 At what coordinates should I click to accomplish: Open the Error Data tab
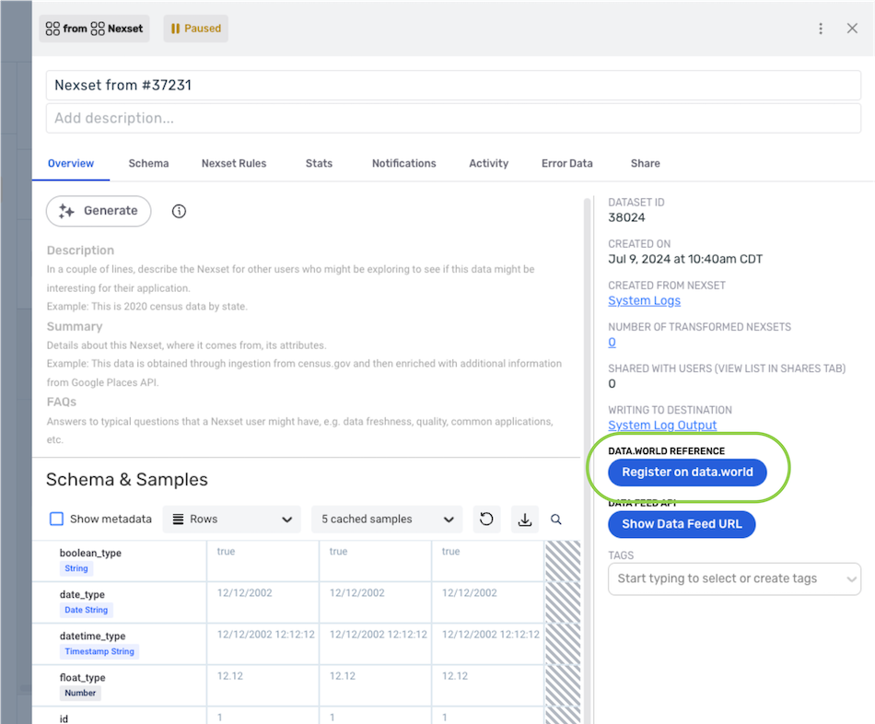(x=567, y=164)
